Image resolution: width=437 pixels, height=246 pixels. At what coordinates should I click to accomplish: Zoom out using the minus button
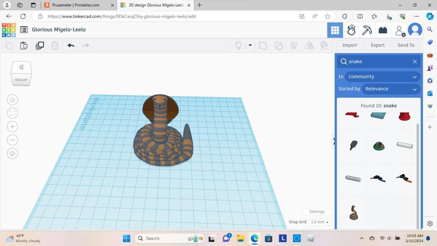coord(12,140)
